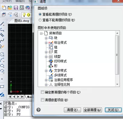
Task: Click the previous layout tab arrow
Action: (14, 97)
